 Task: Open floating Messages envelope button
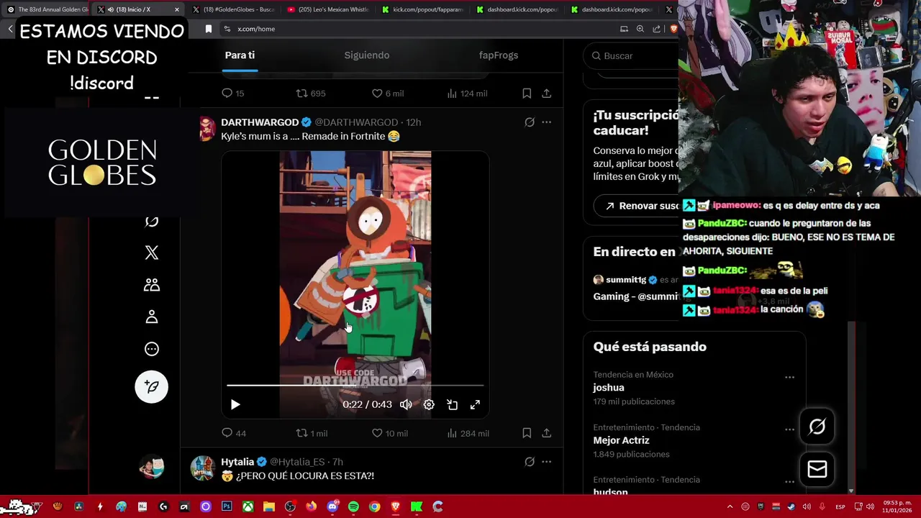pyautogui.click(x=817, y=469)
